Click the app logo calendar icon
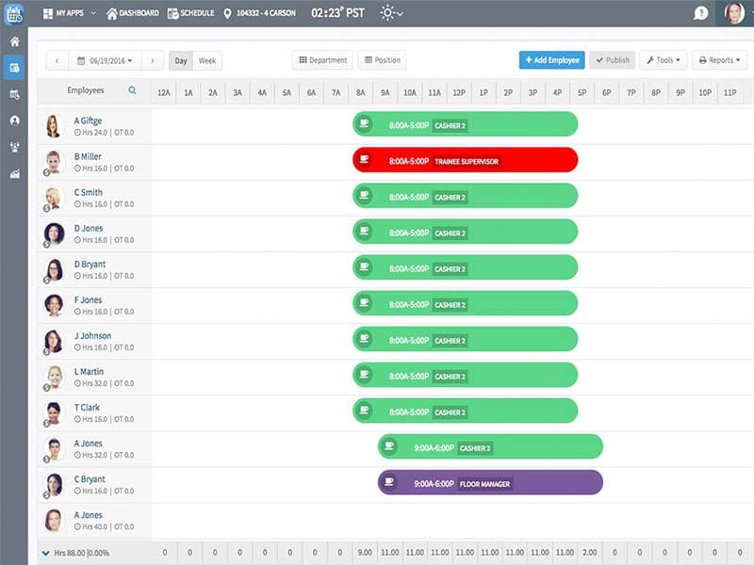This screenshot has height=565, width=754. [14, 13]
